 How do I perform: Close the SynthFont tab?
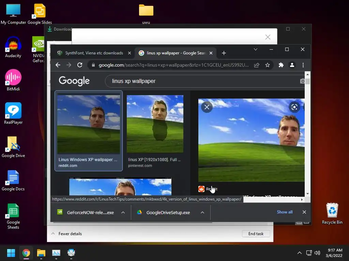click(x=129, y=53)
